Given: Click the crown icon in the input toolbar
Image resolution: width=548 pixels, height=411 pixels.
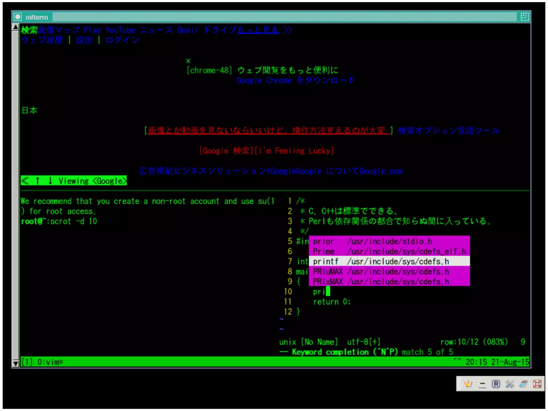Looking at the screenshot, I should point(468,384).
